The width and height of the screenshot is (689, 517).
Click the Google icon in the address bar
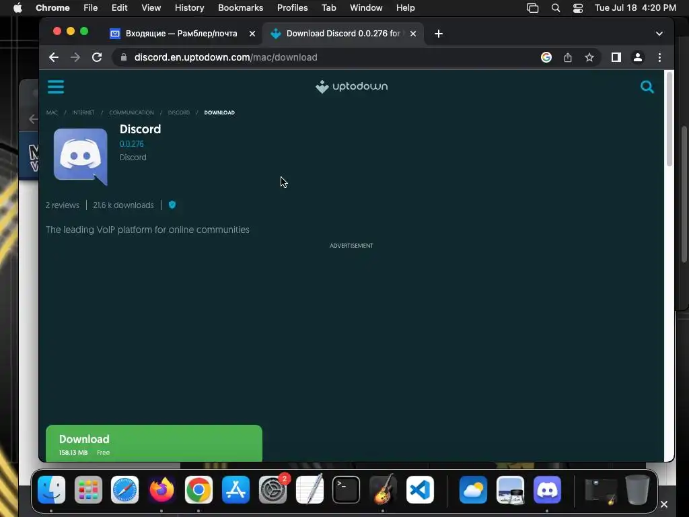[546, 57]
